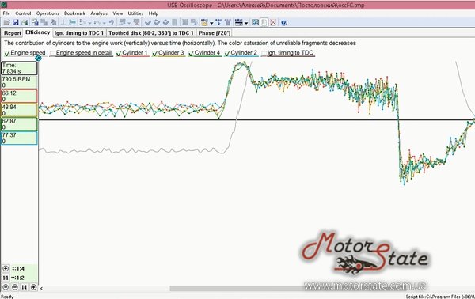Save using the floppy disk toolbar icon
The height and width of the screenshot is (299, 475).
click(x=16, y=22)
